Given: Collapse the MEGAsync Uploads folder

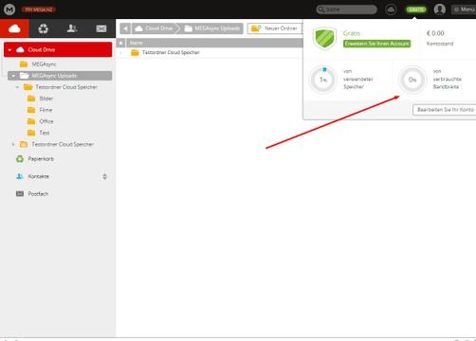Looking at the screenshot, I should (13, 76).
